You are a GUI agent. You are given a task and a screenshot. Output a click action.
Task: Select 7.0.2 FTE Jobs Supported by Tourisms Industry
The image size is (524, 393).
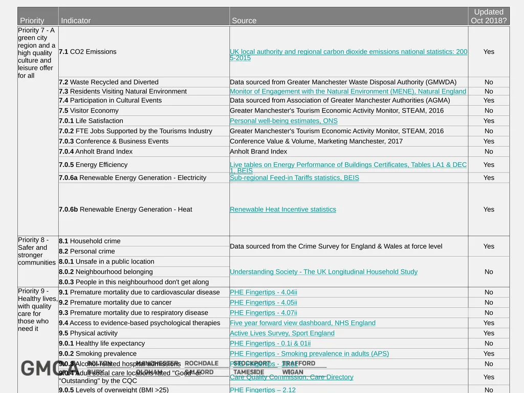coord(144,131)
